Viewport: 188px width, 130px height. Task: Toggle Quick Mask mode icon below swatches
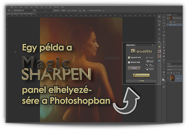(x=164, y=84)
